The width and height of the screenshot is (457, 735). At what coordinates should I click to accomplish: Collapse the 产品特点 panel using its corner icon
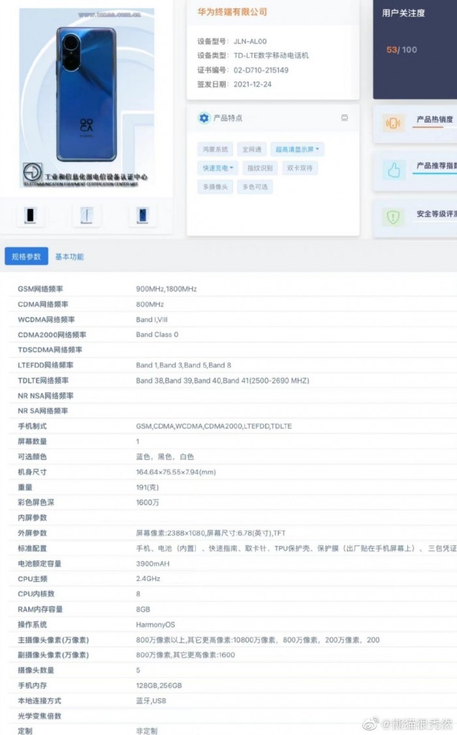[345, 117]
